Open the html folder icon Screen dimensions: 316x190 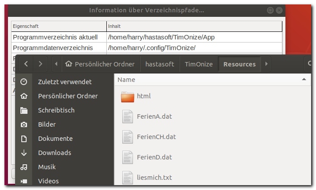128,97
